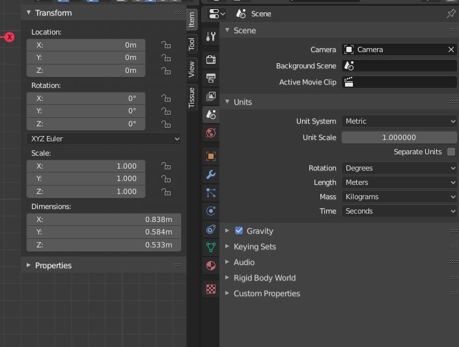The height and width of the screenshot is (347, 459).
Task: Open the Texture properties tab
Action: tap(211, 289)
